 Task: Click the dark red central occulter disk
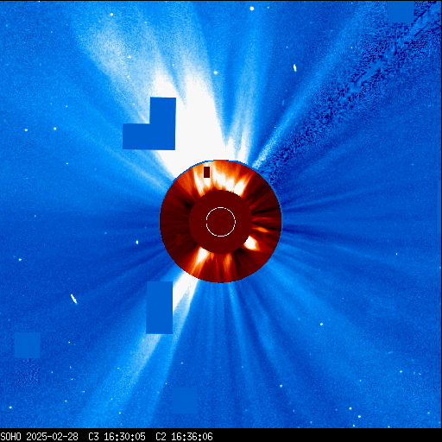[221, 222]
